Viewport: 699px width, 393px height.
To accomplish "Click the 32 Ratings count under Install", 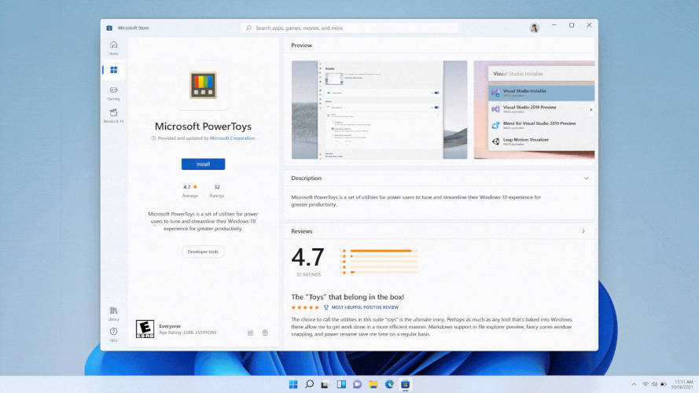I will (217, 191).
